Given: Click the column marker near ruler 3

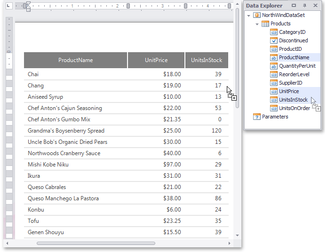Looking at the screenshot, I should [185, 6].
